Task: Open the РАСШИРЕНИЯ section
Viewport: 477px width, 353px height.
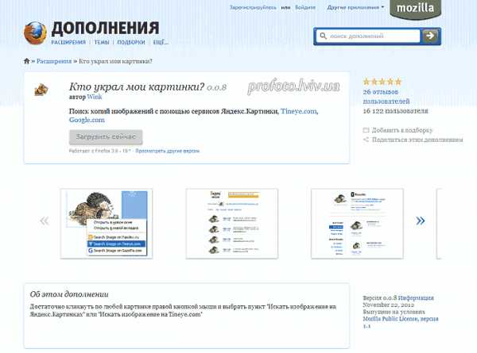Action: (x=68, y=42)
